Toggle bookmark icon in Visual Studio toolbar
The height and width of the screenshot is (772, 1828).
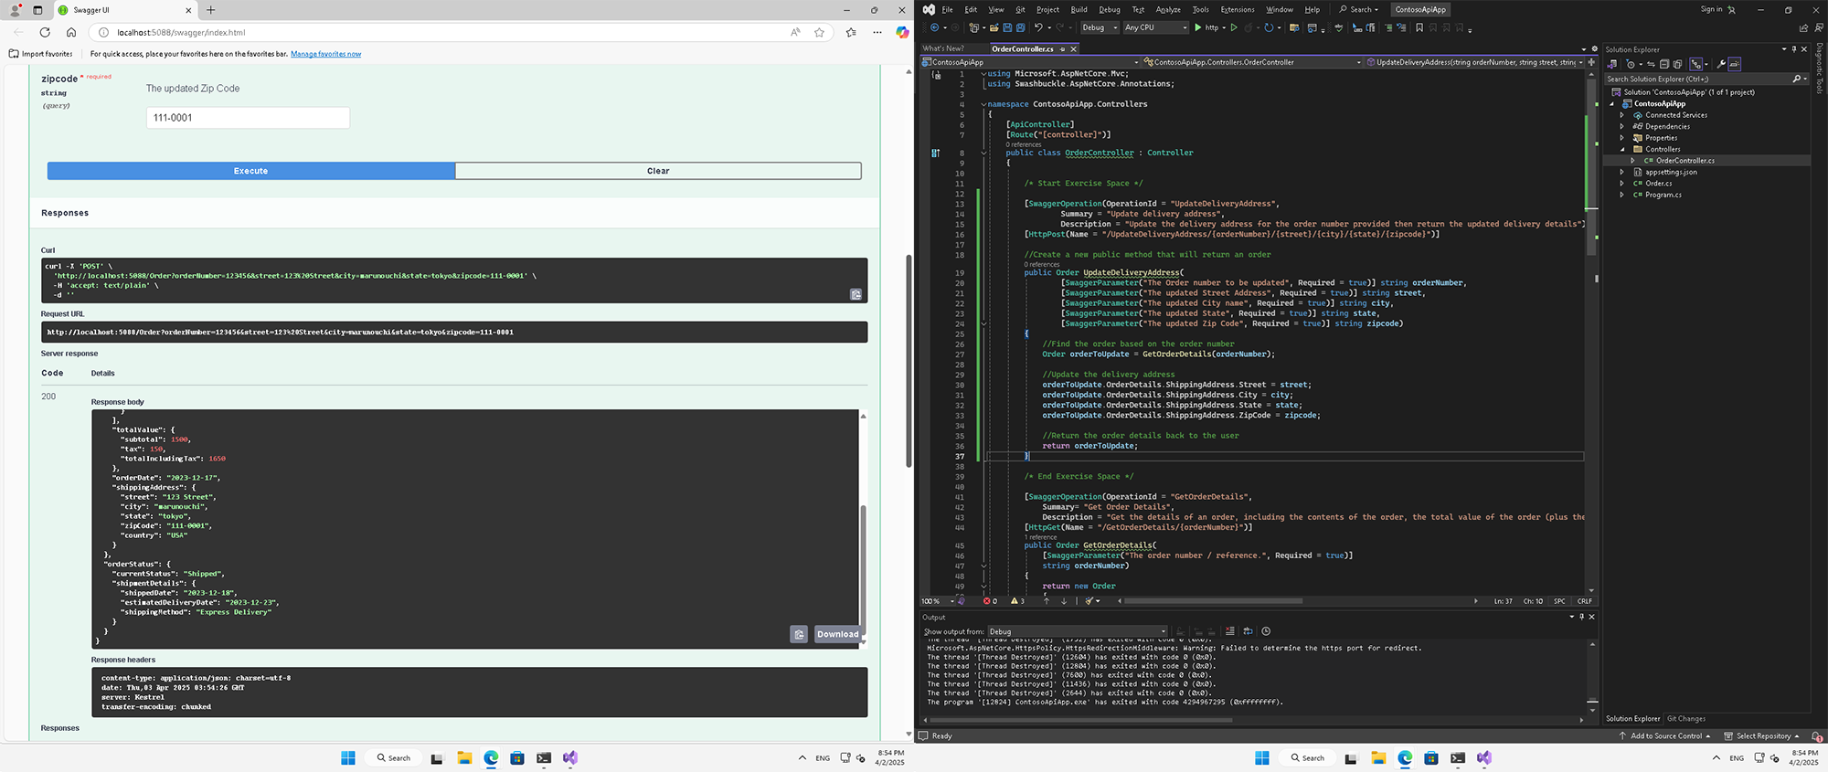(x=1419, y=27)
